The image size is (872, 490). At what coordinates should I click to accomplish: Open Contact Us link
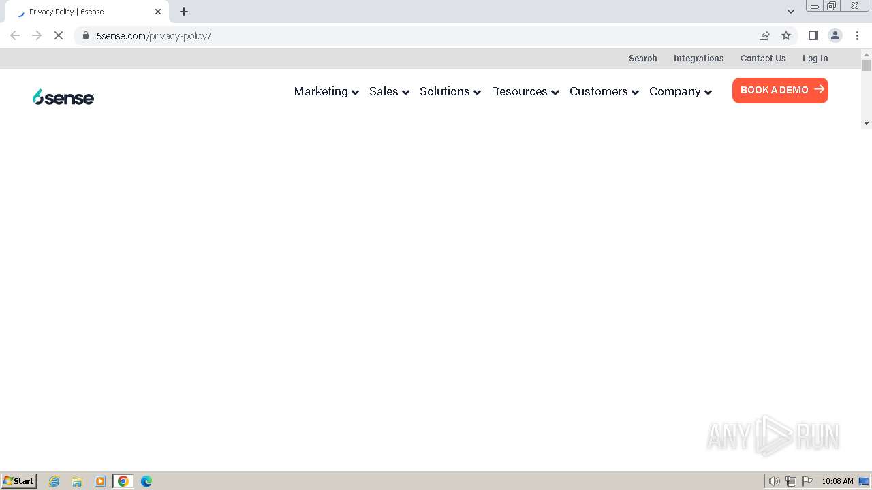763,59
